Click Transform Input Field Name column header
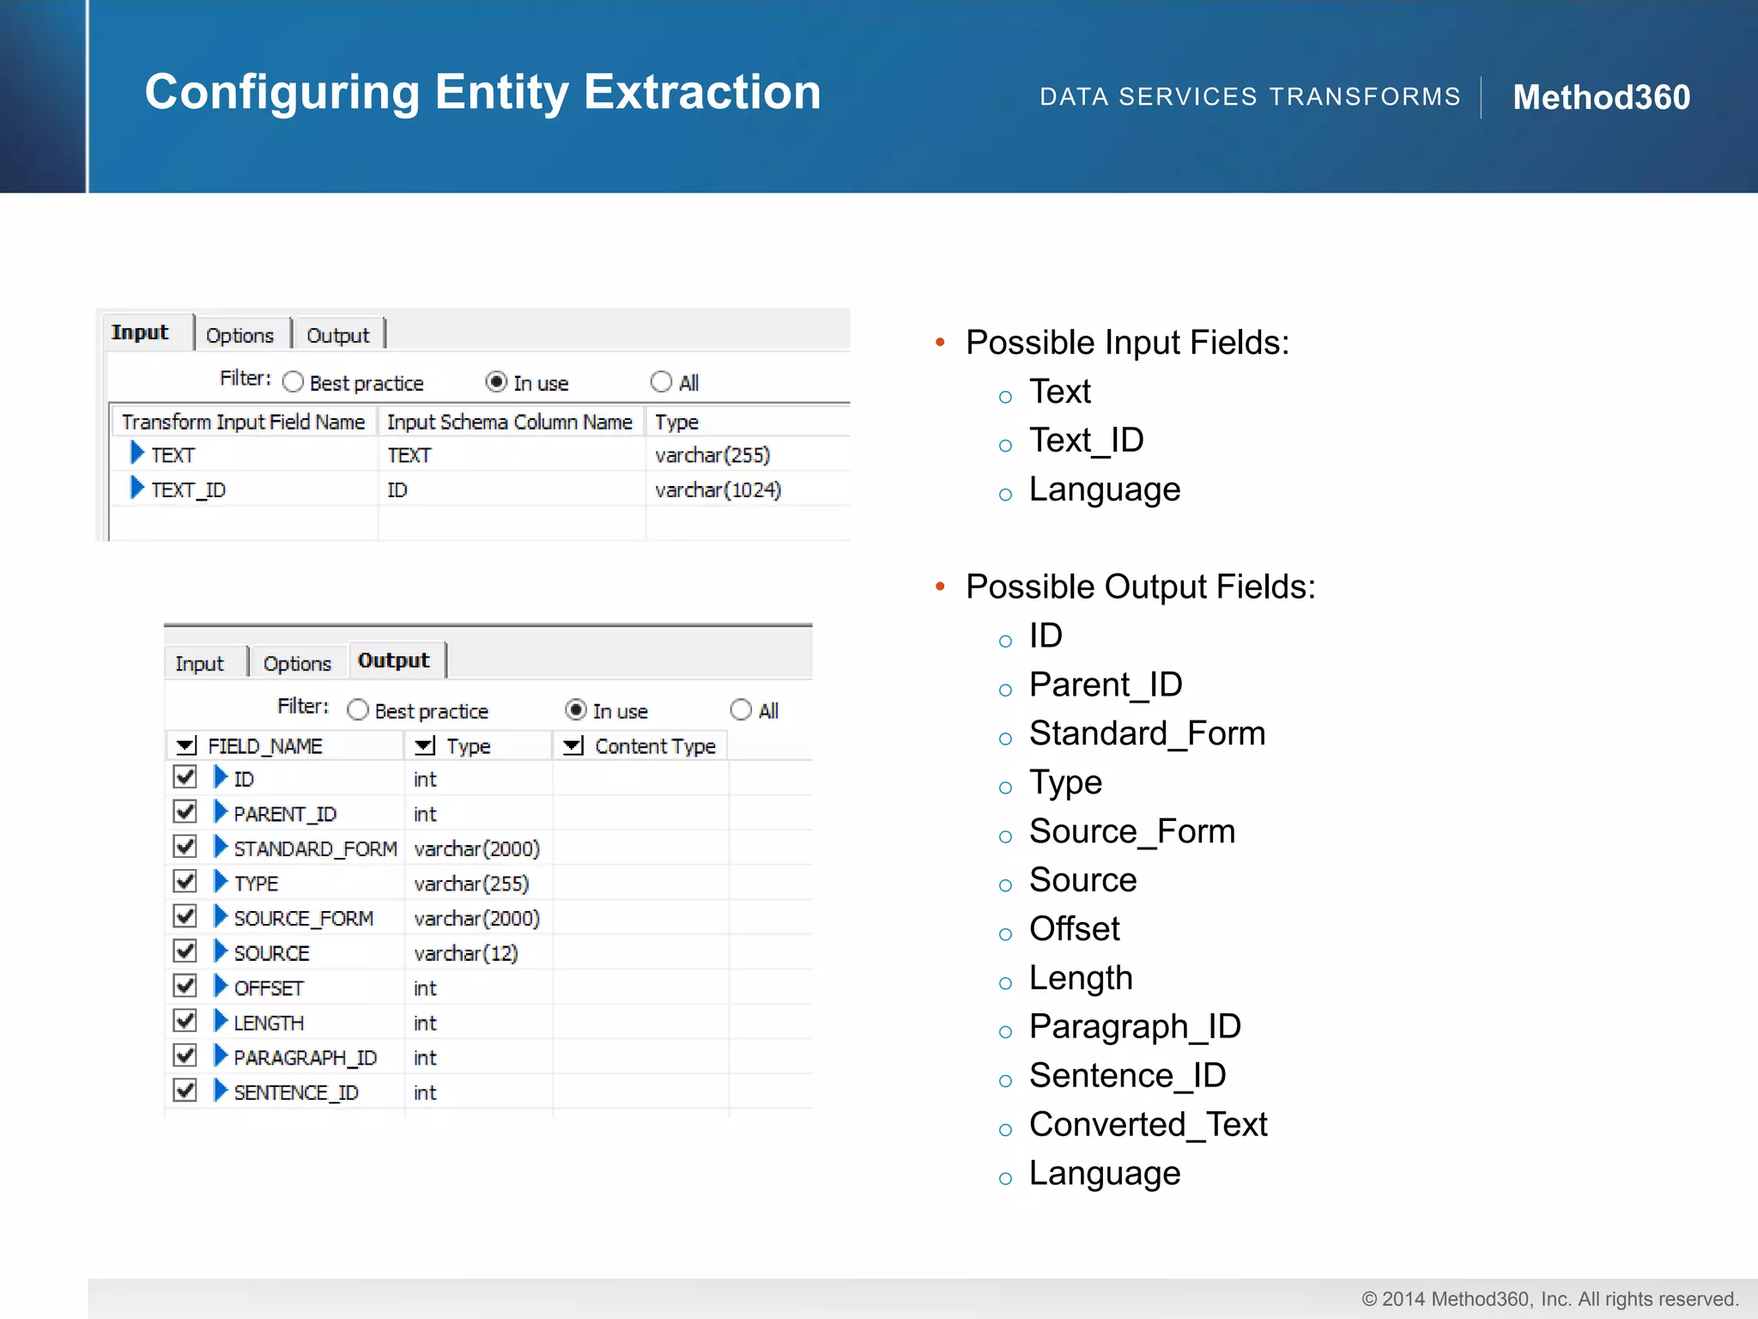Screen dimensions: 1758x1319 tap(244, 422)
